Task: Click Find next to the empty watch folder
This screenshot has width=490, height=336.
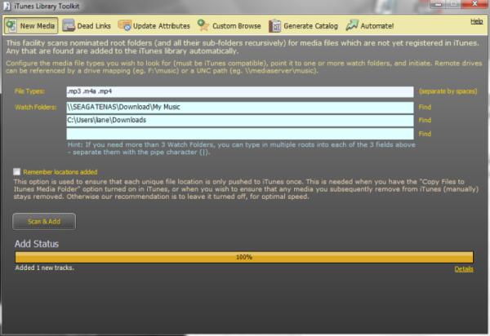Action: (x=425, y=133)
